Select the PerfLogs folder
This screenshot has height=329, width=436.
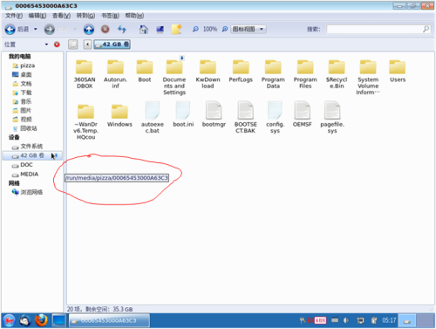[241, 72]
